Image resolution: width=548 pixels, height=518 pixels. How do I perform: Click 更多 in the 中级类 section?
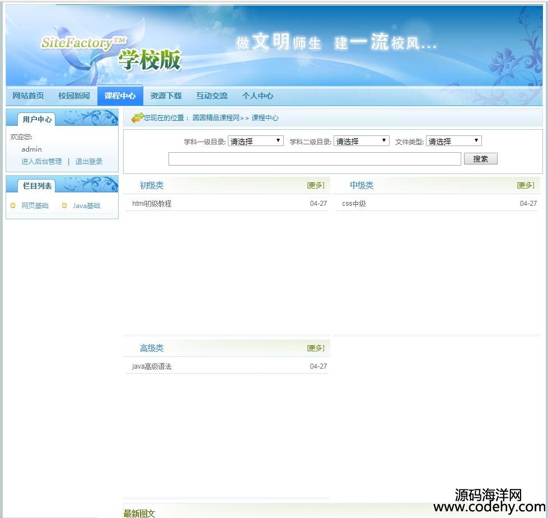(x=526, y=185)
